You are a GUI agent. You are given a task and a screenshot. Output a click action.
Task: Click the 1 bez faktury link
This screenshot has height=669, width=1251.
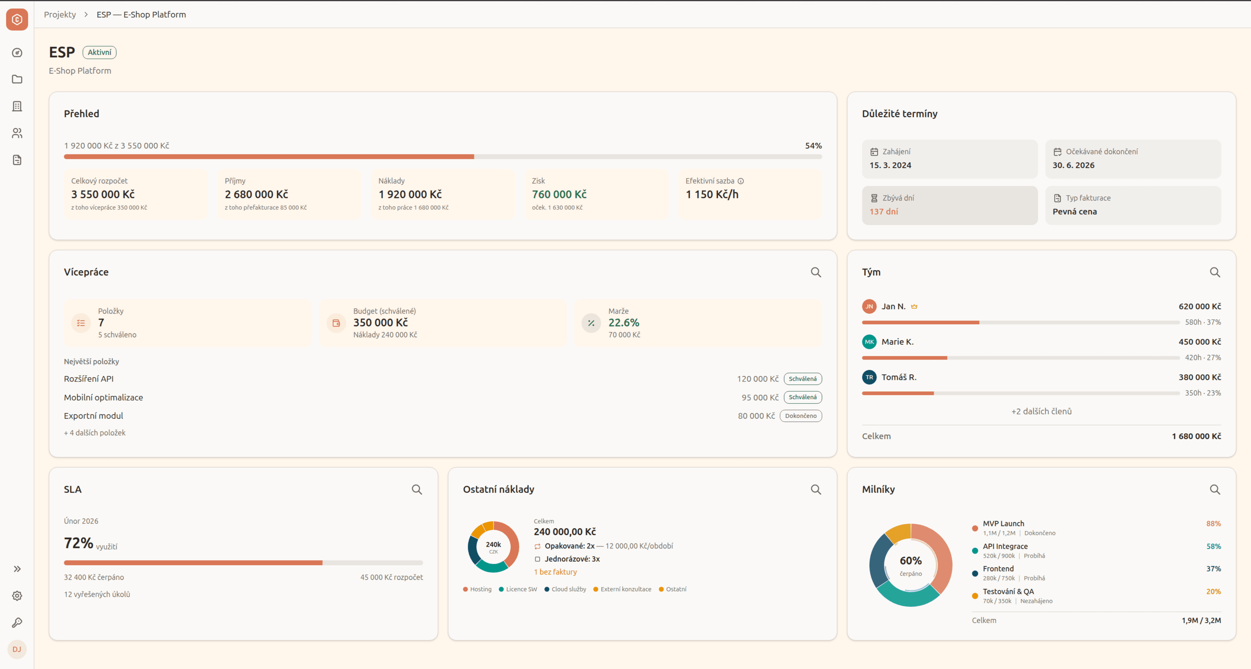555,571
